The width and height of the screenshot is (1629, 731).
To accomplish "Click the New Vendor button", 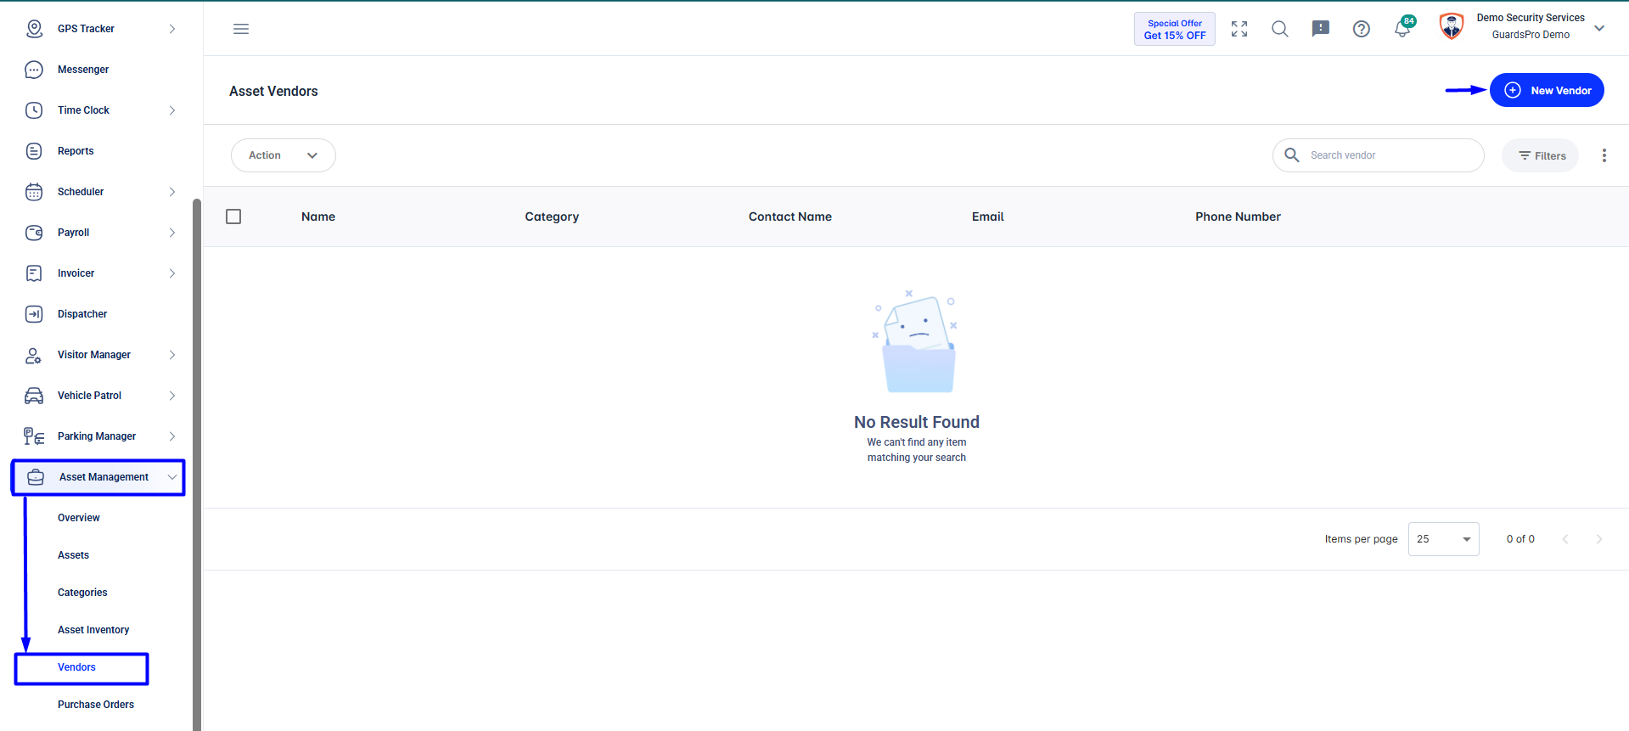I will 1547,90.
